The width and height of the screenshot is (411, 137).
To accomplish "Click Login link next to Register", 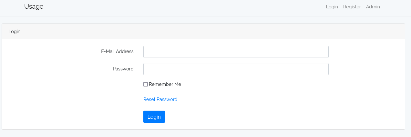I will [x=332, y=7].
